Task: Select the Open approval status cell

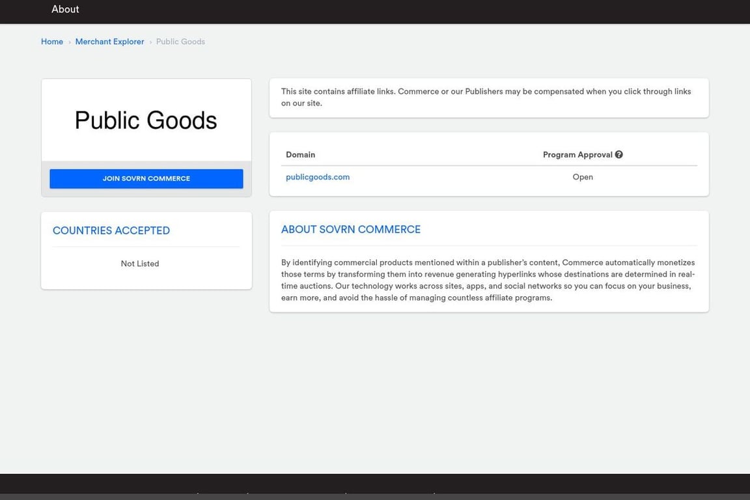Action: (x=583, y=177)
